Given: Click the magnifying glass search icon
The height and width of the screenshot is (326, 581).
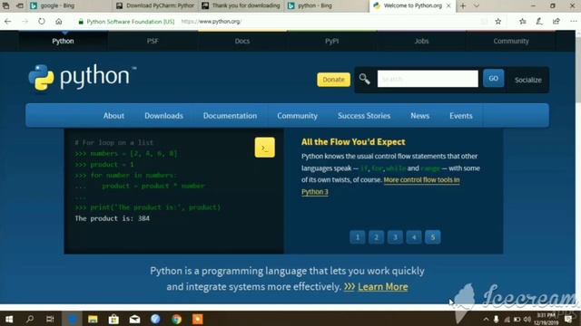Looking at the screenshot, I should coord(364,79).
